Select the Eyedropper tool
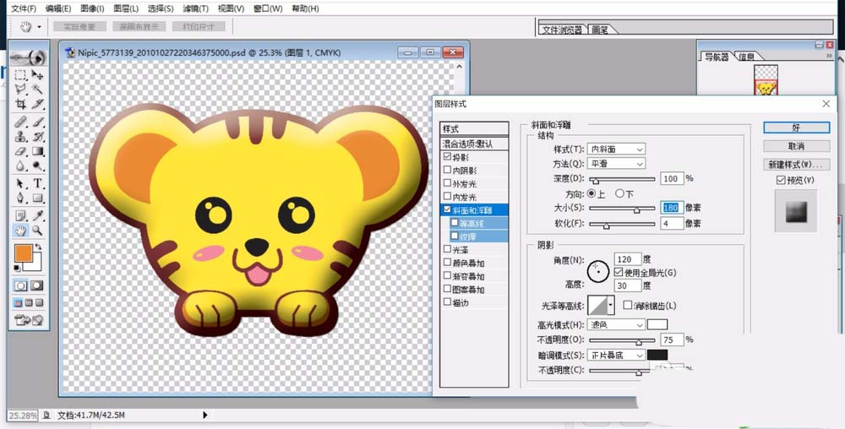This screenshot has height=429, width=845. [x=37, y=216]
